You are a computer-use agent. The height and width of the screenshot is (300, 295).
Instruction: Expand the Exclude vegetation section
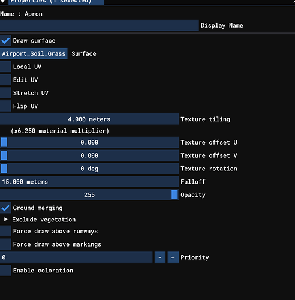(x=5, y=220)
